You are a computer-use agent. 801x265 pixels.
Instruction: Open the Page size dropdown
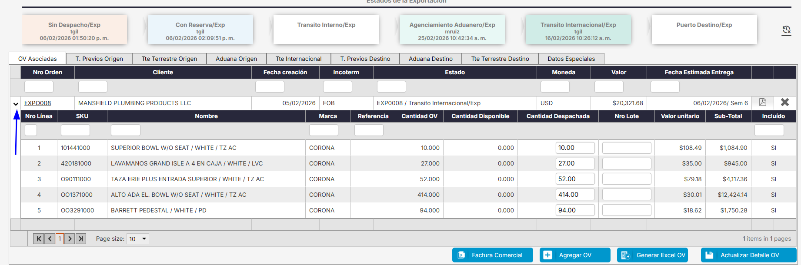pyautogui.click(x=138, y=239)
